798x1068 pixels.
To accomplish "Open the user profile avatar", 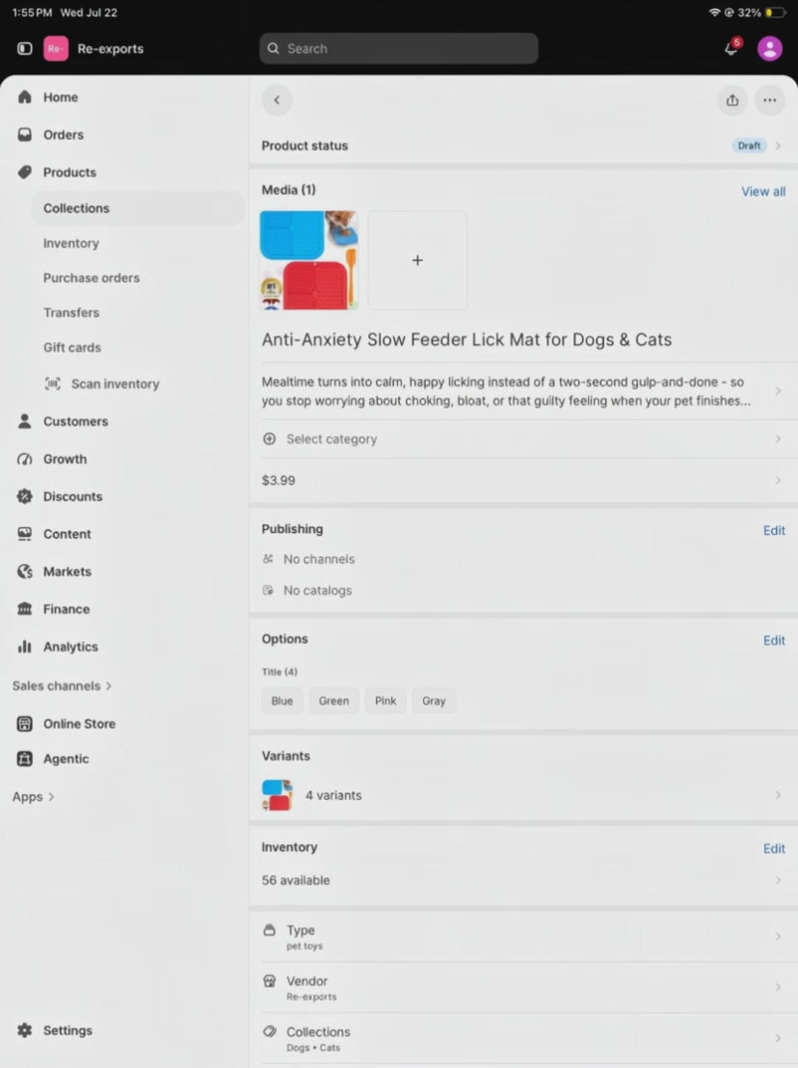I will (x=769, y=48).
